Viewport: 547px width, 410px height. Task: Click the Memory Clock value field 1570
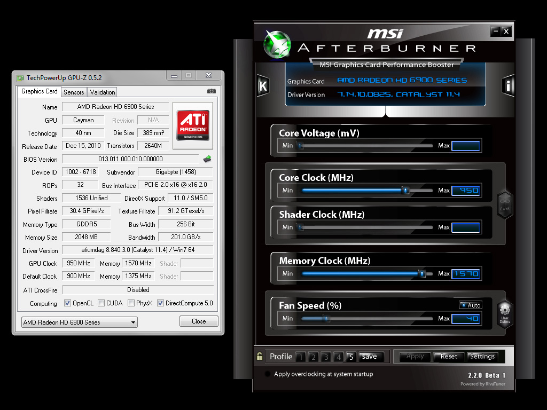click(x=466, y=274)
